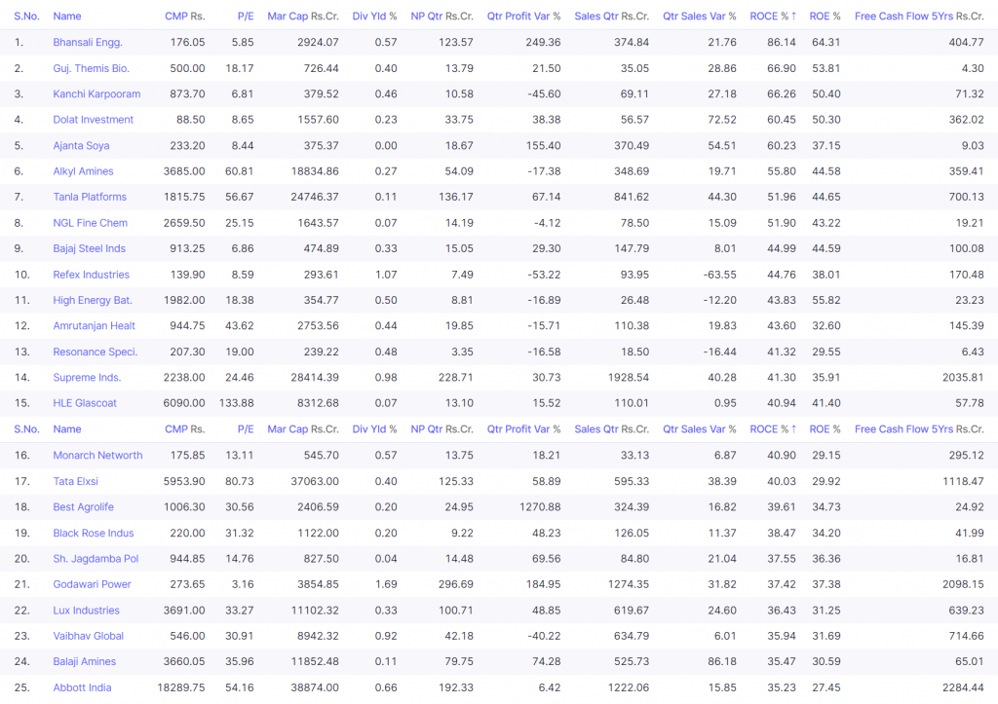Open Alkyl Amines company page
The height and width of the screenshot is (704, 998).
pos(83,171)
